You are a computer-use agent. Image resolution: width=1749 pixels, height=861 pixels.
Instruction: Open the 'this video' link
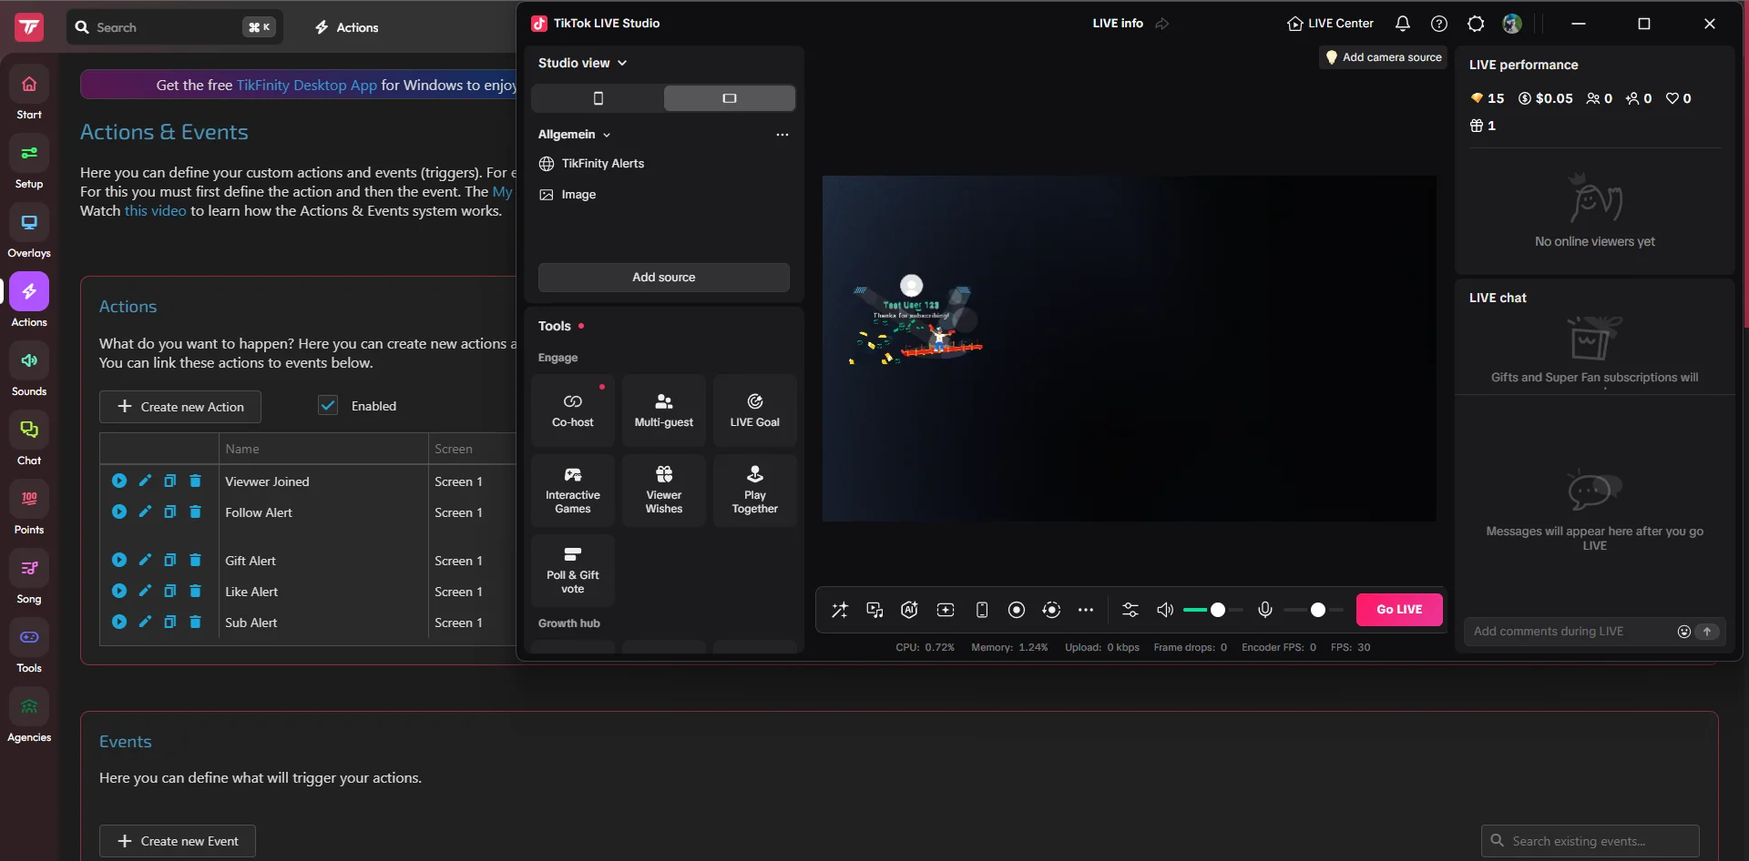click(x=155, y=210)
